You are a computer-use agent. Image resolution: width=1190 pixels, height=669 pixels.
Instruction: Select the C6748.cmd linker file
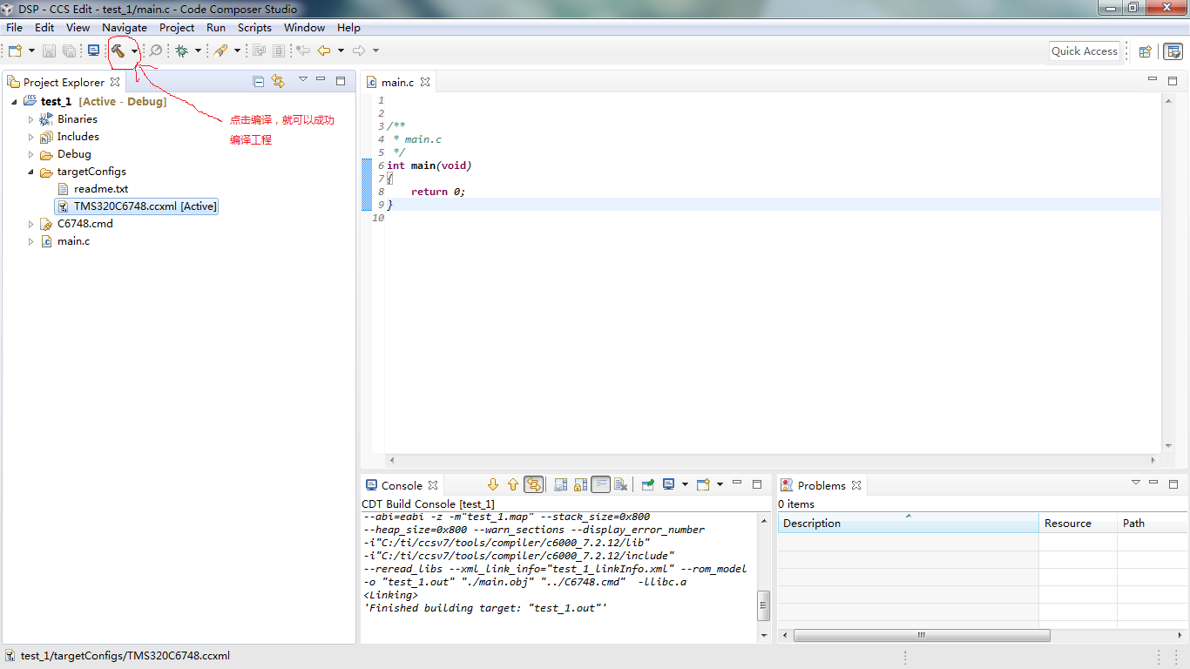[85, 224]
